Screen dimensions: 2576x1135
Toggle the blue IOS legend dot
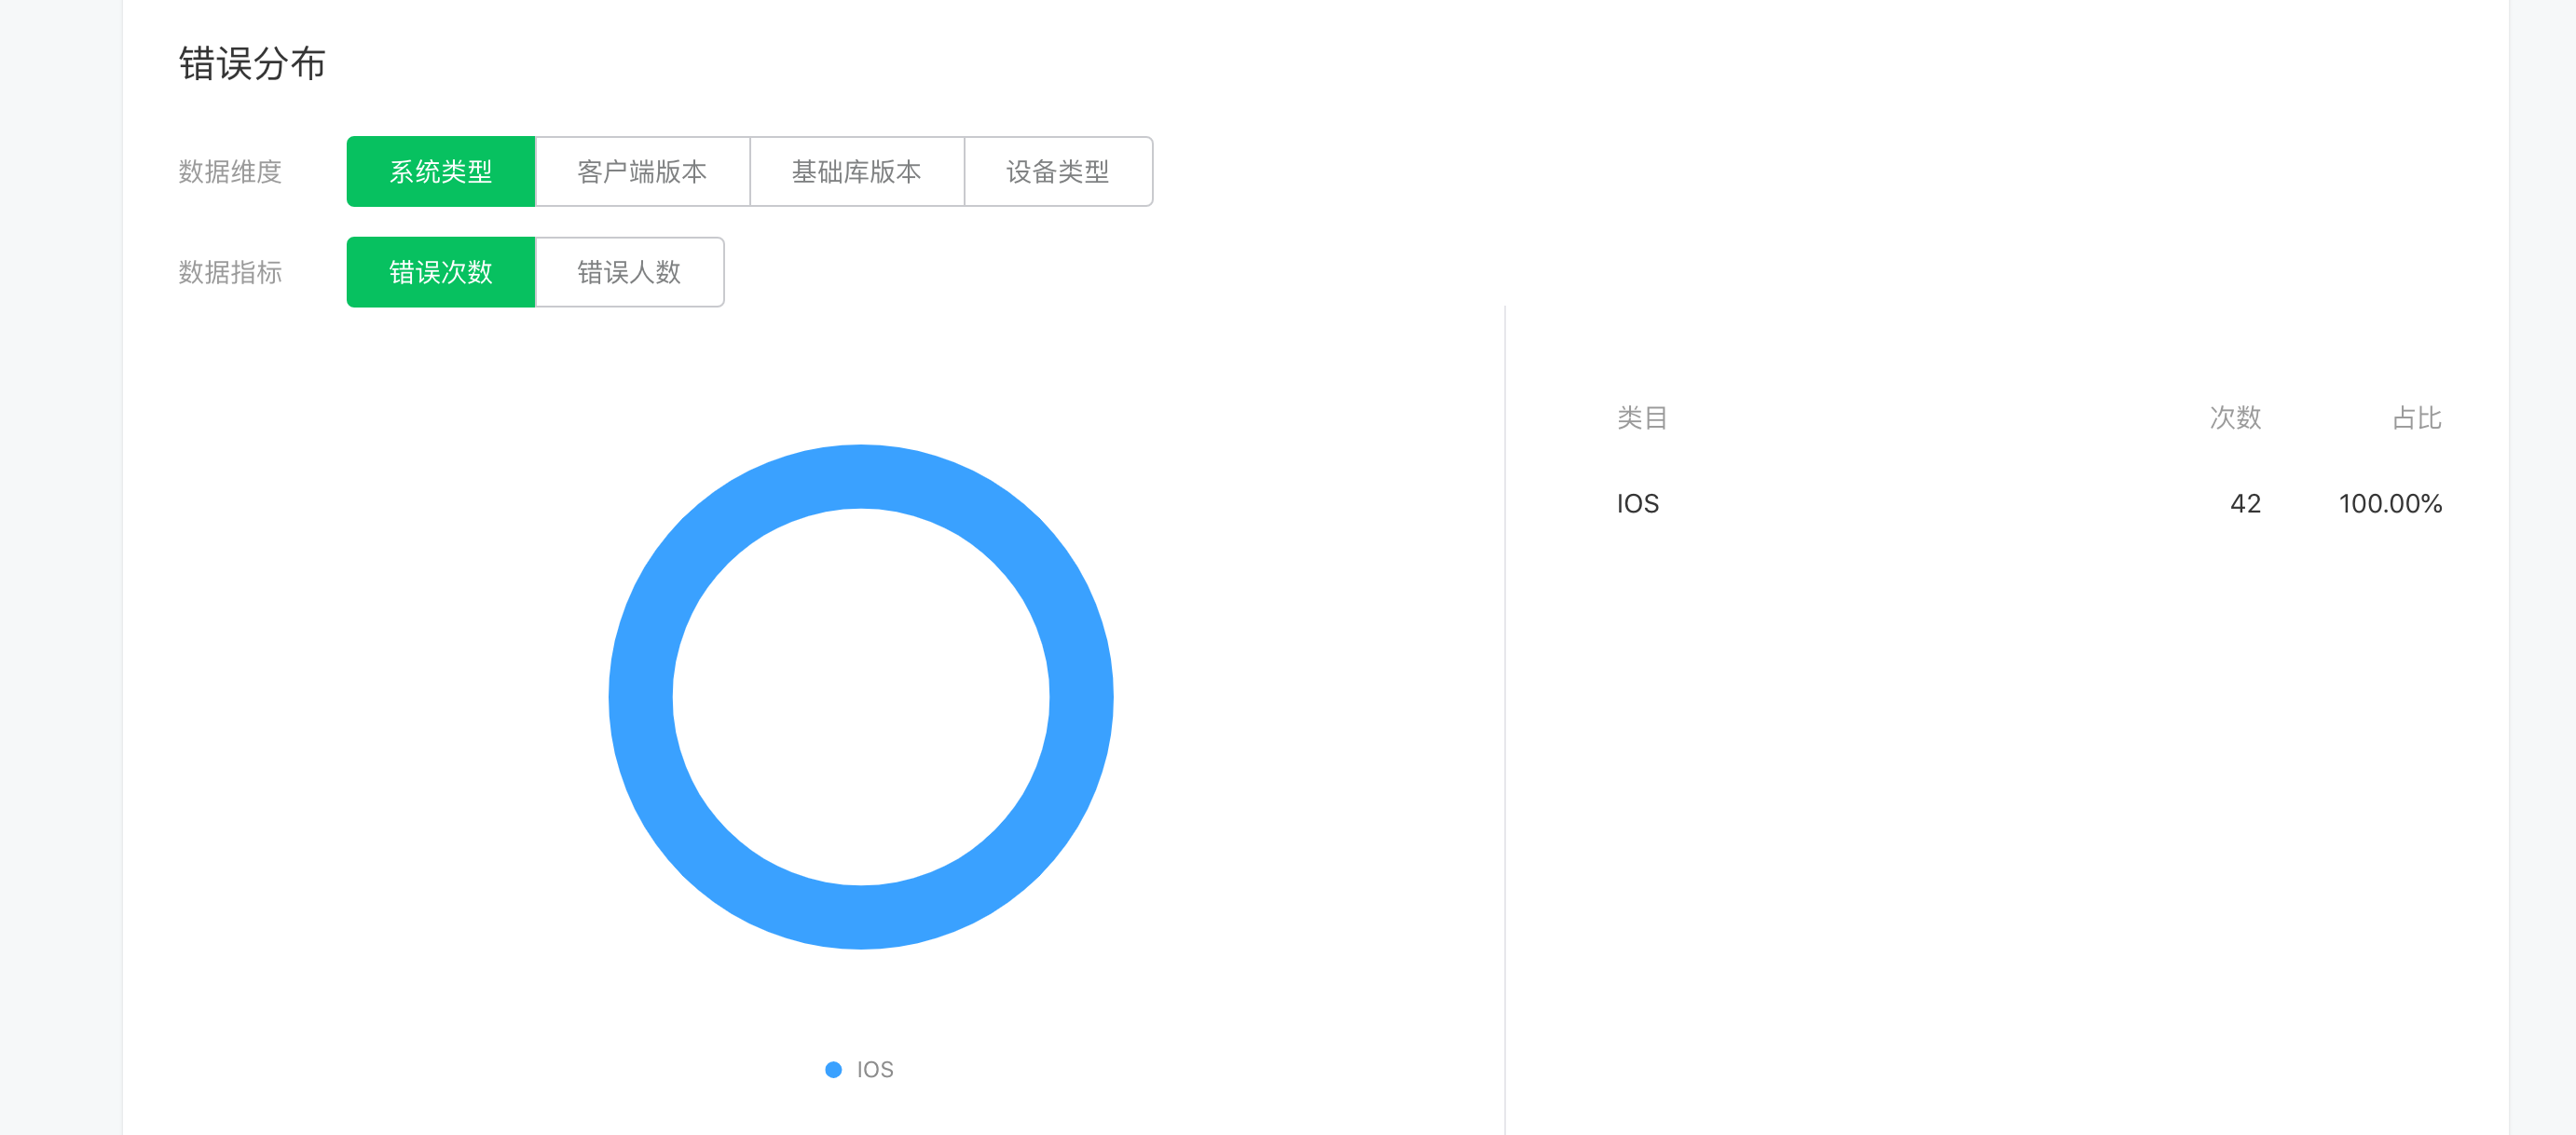(x=833, y=1069)
